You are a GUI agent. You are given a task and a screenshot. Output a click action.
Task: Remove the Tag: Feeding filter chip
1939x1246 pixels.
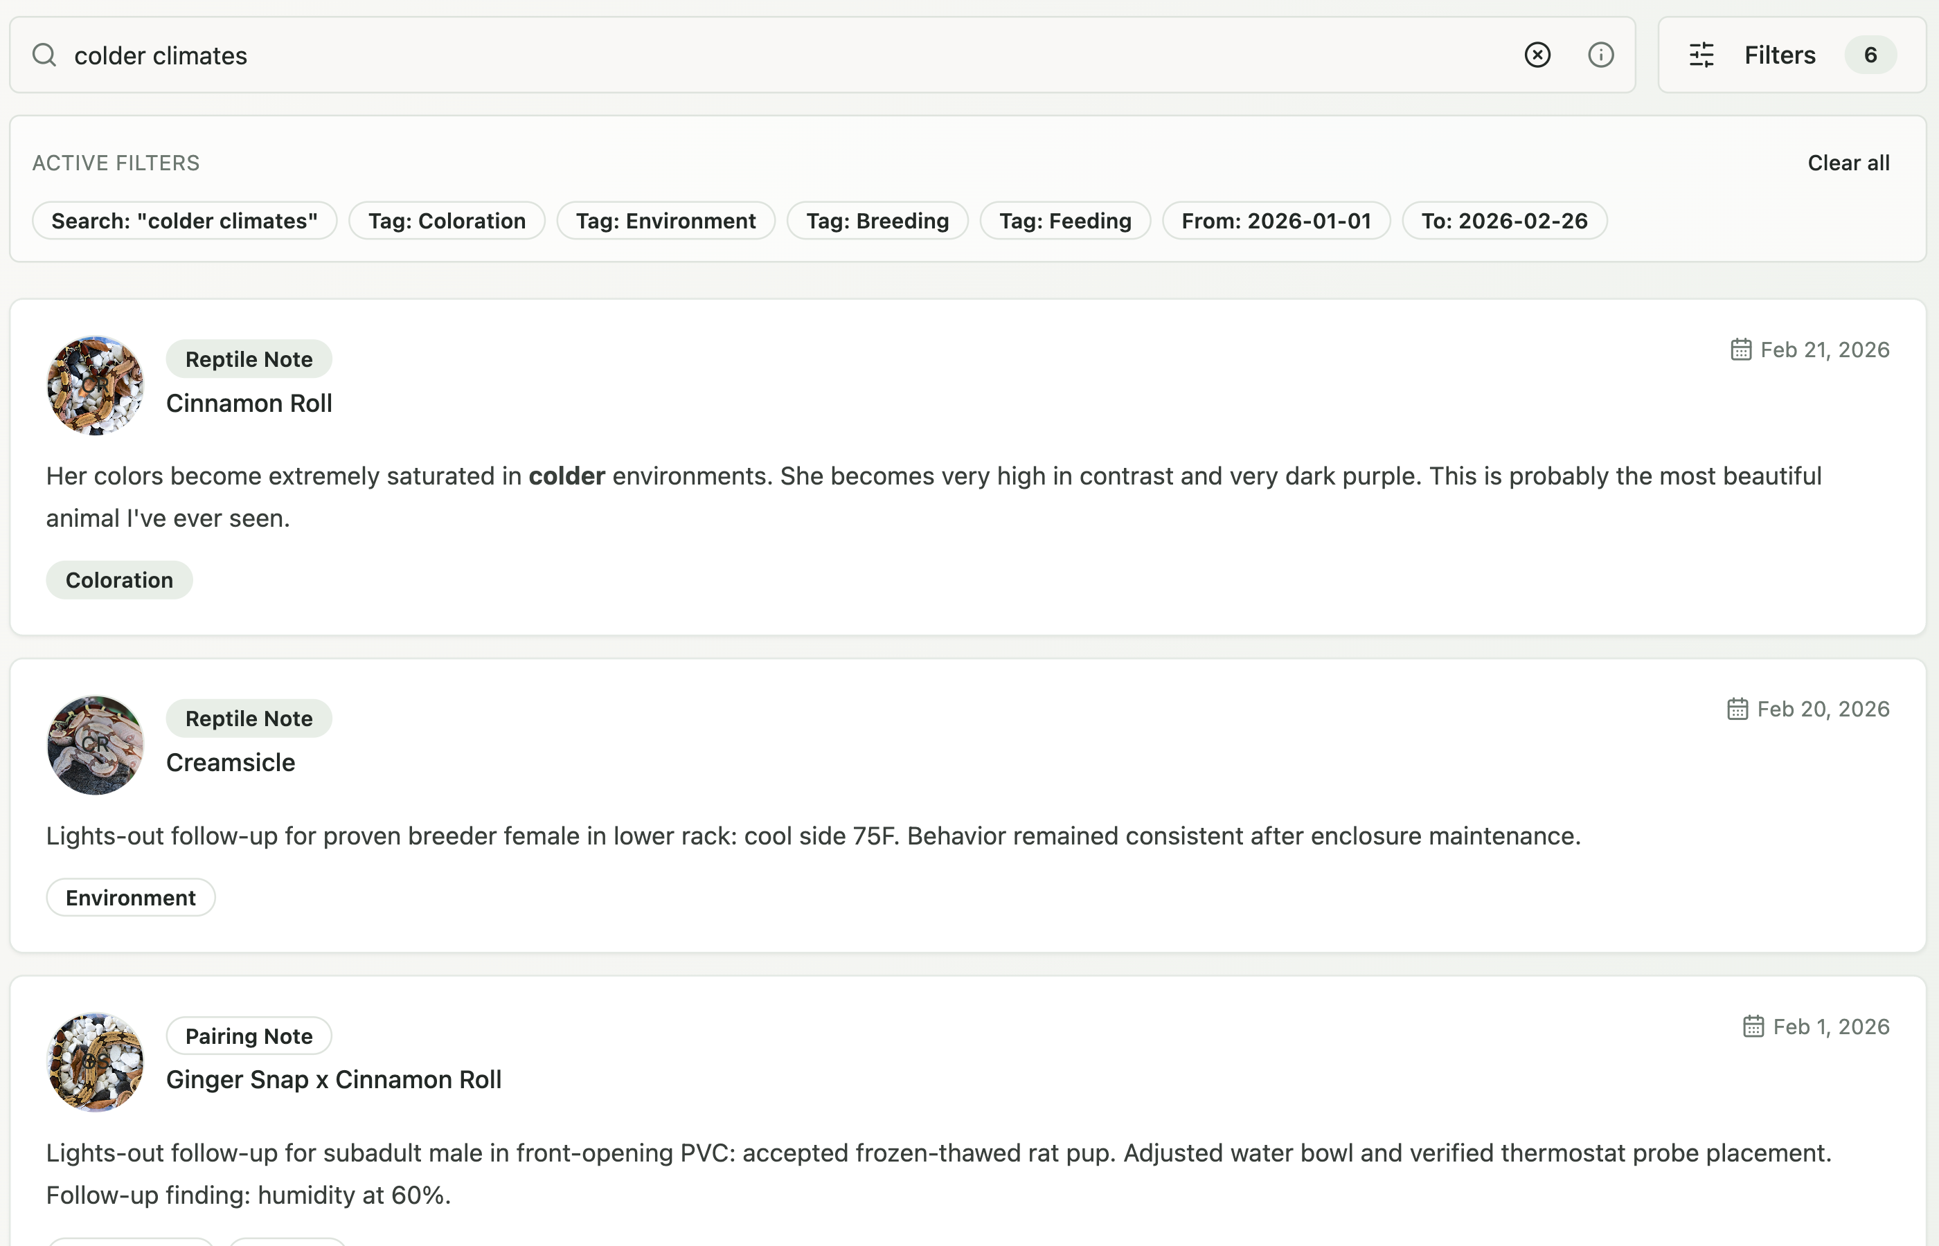coord(1065,220)
